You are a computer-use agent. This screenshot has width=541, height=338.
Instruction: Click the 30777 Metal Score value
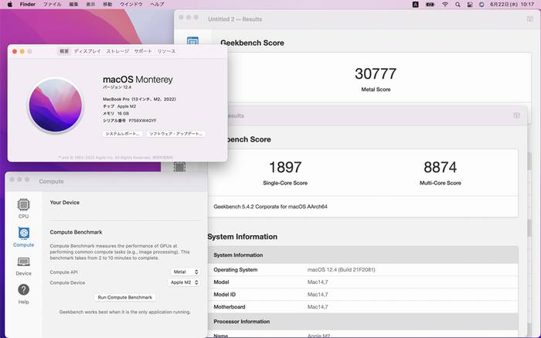click(376, 73)
